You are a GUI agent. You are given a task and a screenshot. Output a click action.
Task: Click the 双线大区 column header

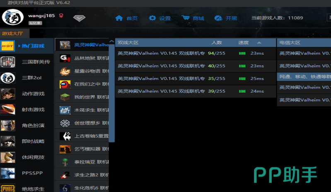coord(128,43)
